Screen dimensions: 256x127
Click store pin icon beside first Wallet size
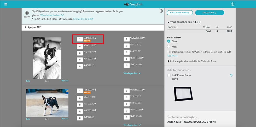pyautogui.click(x=144, y=38)
